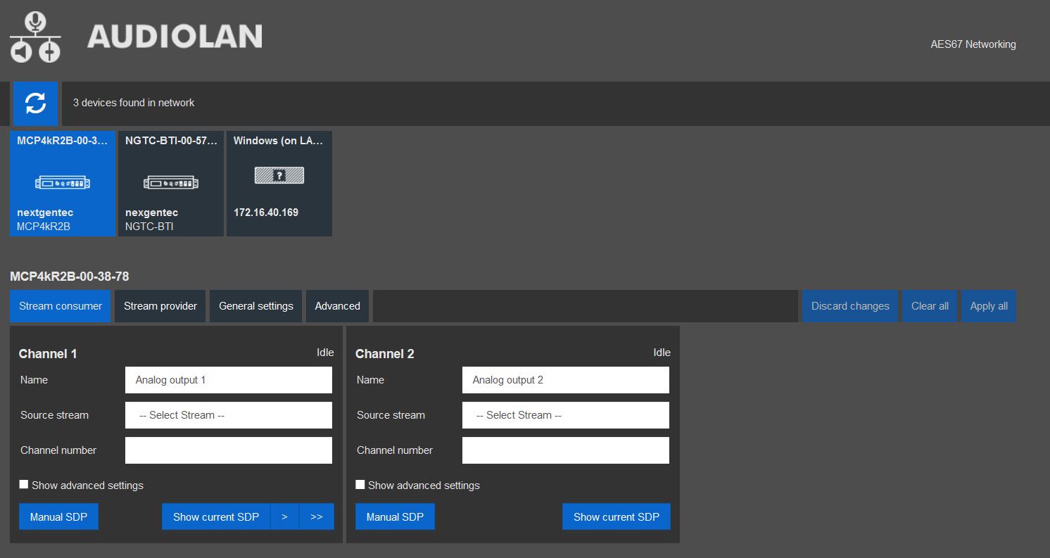Click Channel 2 Channel number field

click(x=566, y=450)
